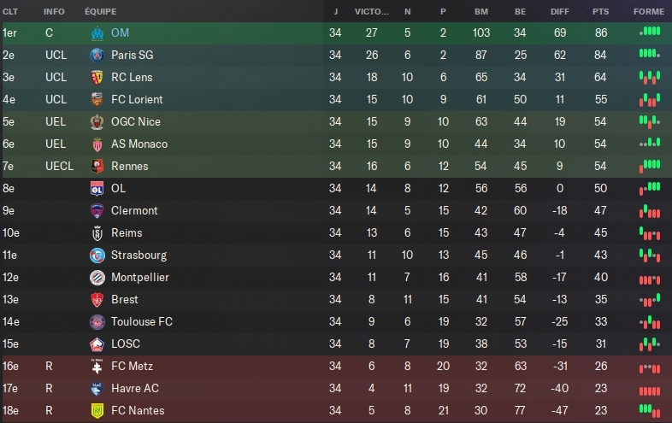Click the Paris SG club badge
The width and height of the screenshot is (672, 423).
point(97,55)
